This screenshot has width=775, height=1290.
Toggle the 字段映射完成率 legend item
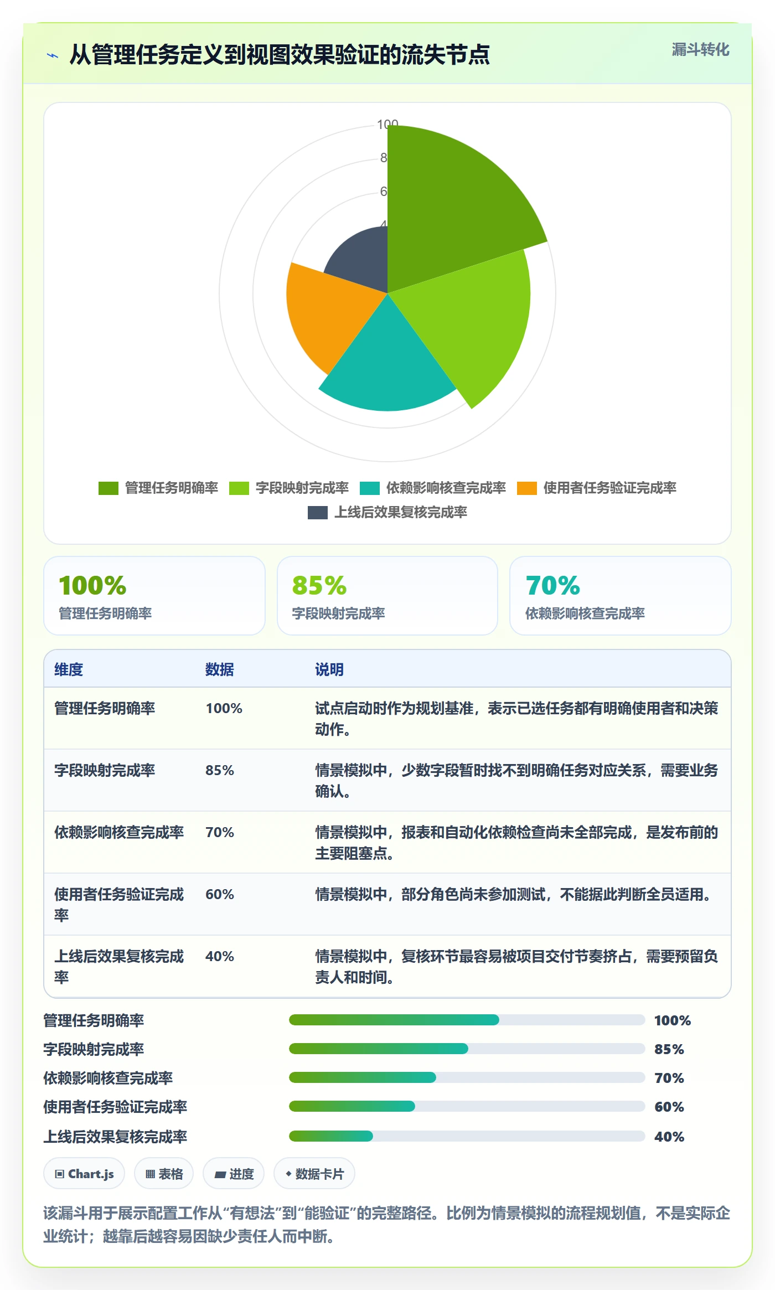click(x=289, y=488)
